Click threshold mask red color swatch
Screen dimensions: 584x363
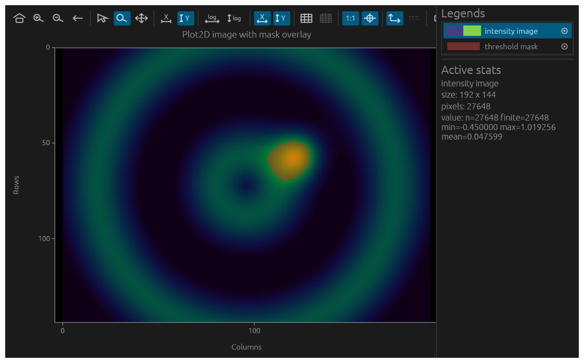pyautogui.click(x=463, y=46)
